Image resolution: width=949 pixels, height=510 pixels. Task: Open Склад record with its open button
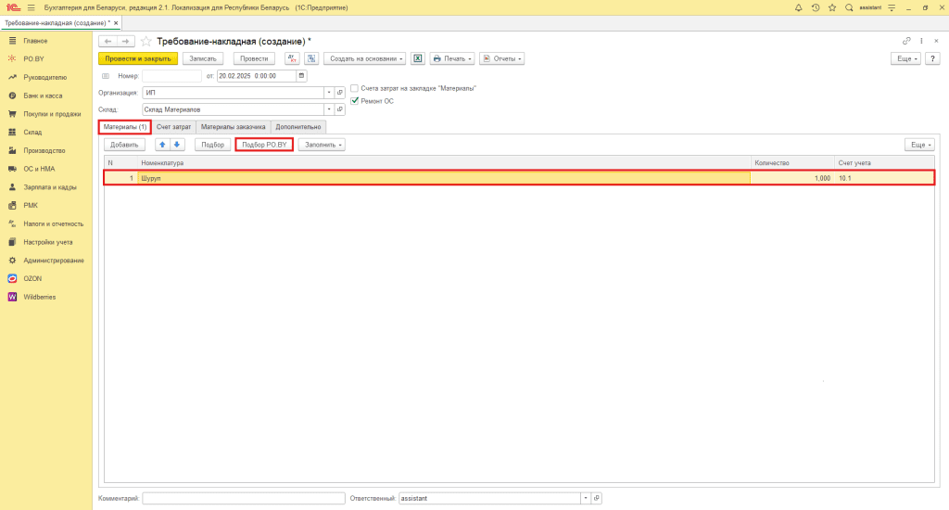click(x=340, y=109)
